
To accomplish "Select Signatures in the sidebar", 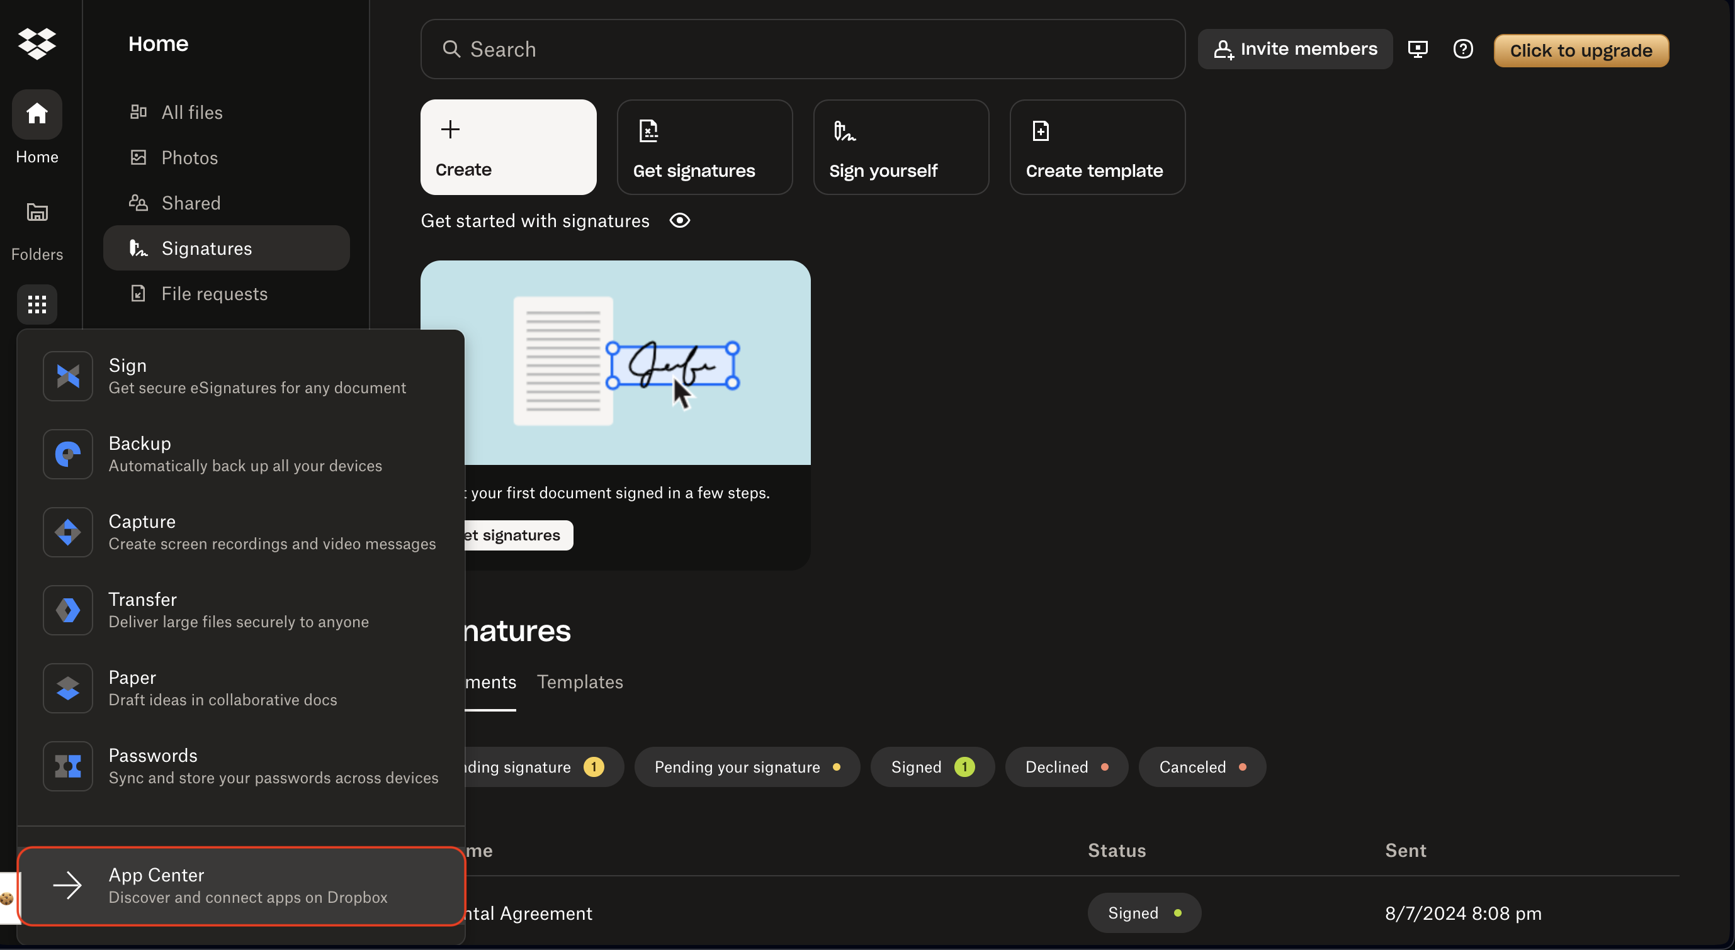I will (x=226, y=248).
